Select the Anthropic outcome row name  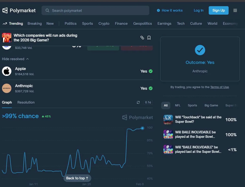(24, 86)
